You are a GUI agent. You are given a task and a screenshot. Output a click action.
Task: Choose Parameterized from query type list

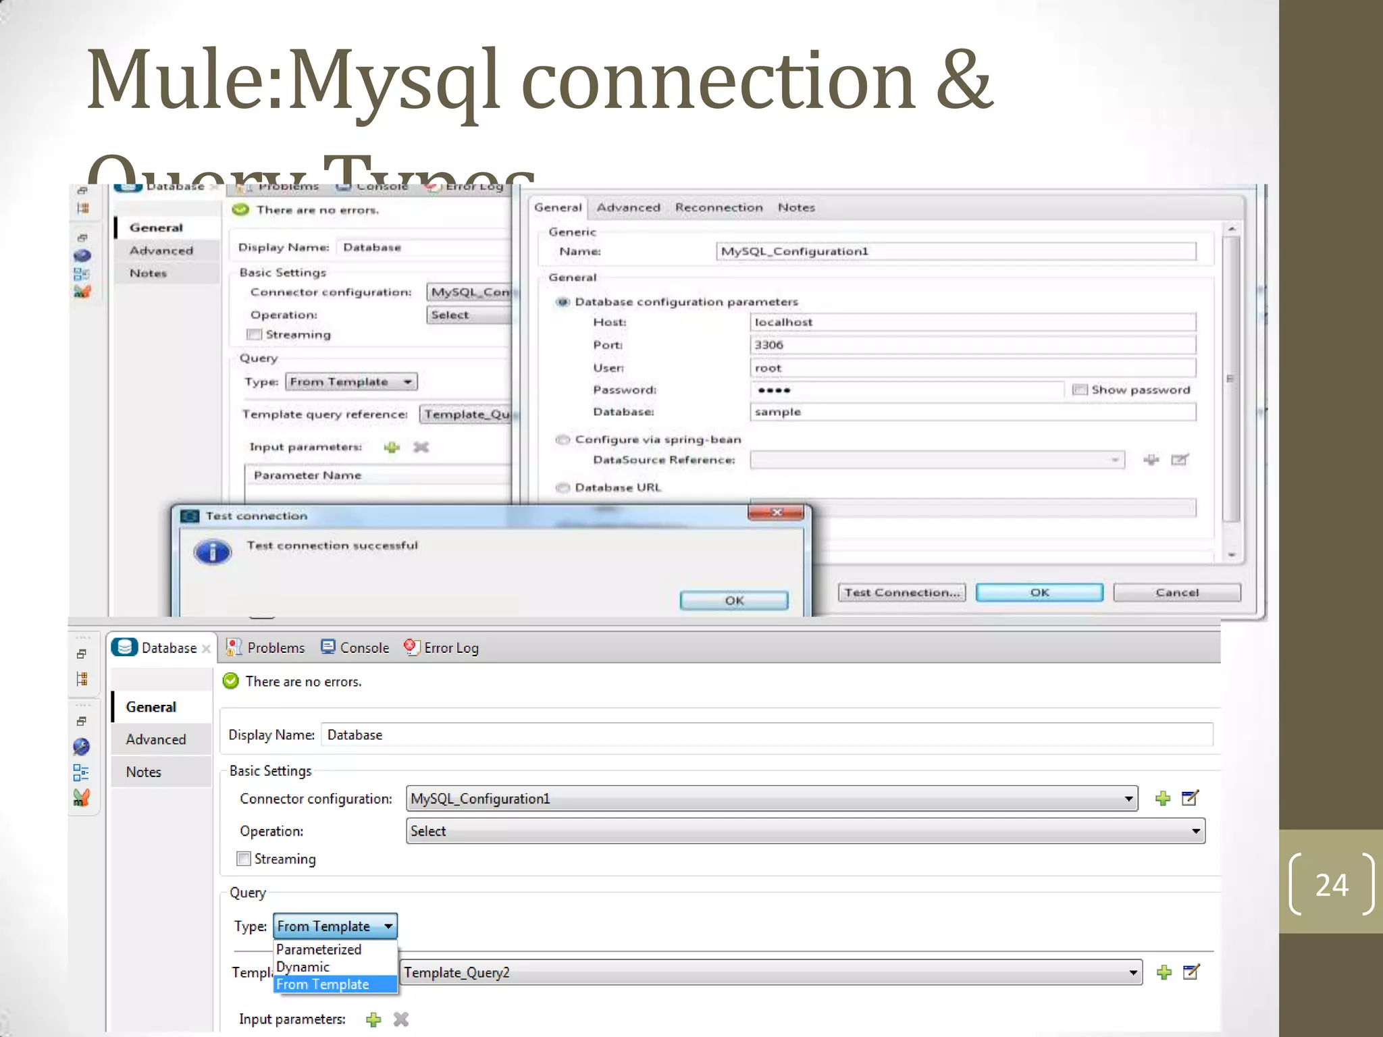pyautogui.click(x=319, y=949)
